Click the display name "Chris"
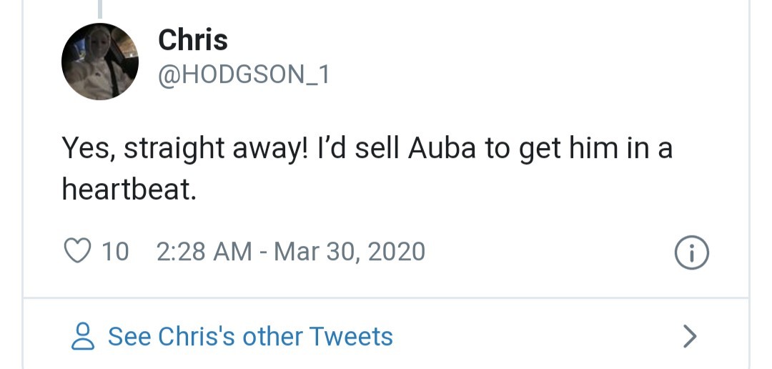Screen dimensions: 772x369 tap(192, 40)
